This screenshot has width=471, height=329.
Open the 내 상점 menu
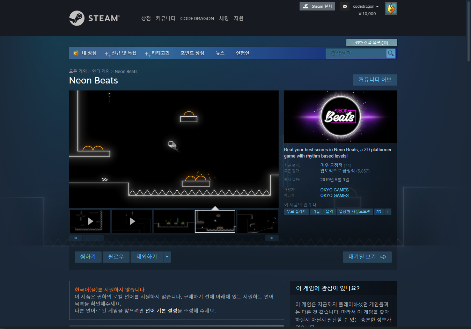coord(89,53)
